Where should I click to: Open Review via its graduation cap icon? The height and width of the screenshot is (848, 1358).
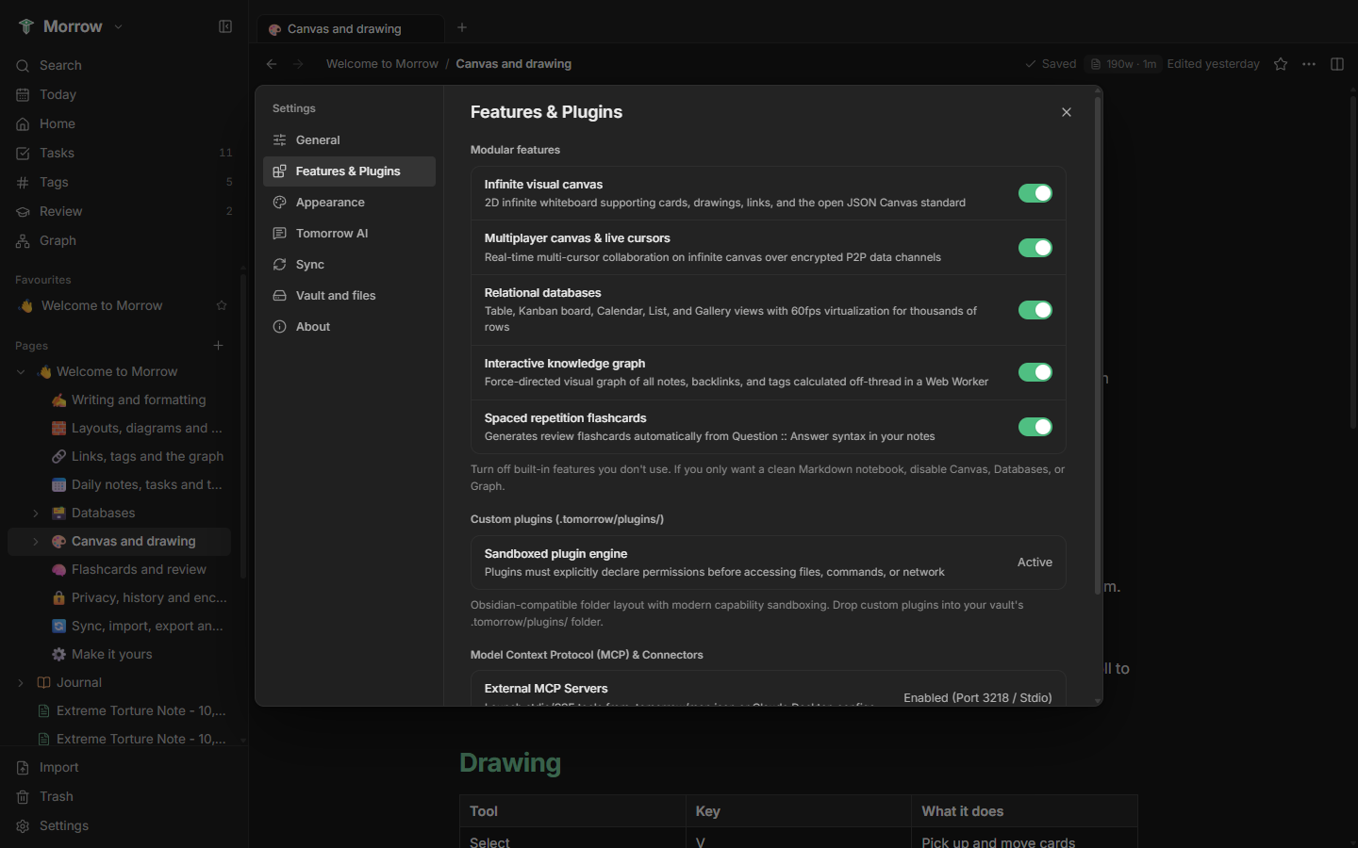click(x=23, y=211)
